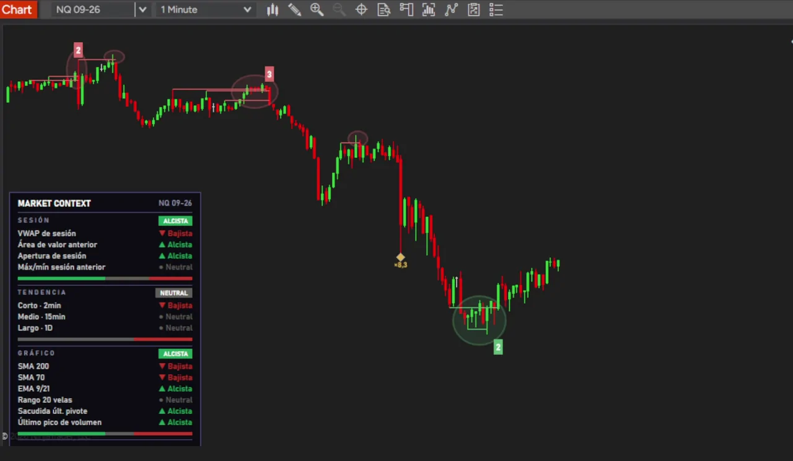
Task: Open the indicators icon
Action: click(x=429, y=10)
